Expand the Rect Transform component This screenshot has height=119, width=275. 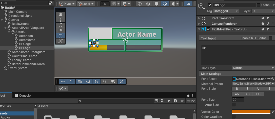pos(199,18)
